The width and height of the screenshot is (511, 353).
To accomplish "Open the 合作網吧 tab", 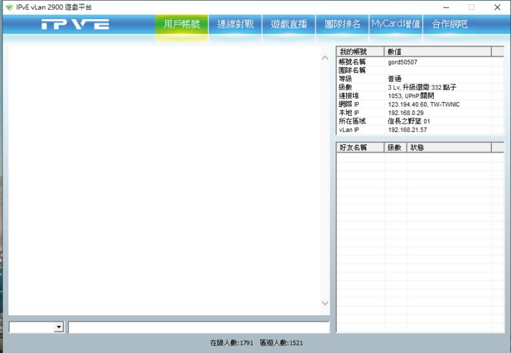I will [450, 24].
